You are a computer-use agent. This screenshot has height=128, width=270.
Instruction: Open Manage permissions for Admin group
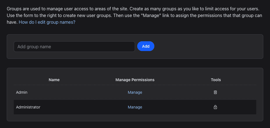[135, 92]
